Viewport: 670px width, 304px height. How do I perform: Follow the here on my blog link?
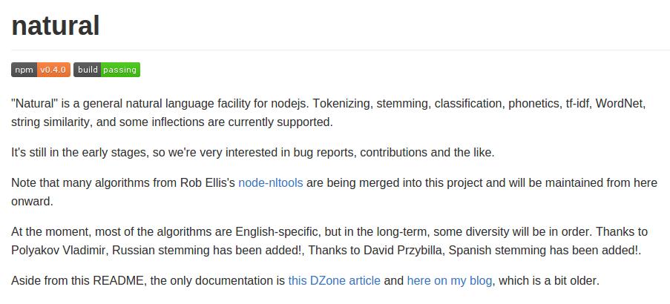click(x=450, y=281)
